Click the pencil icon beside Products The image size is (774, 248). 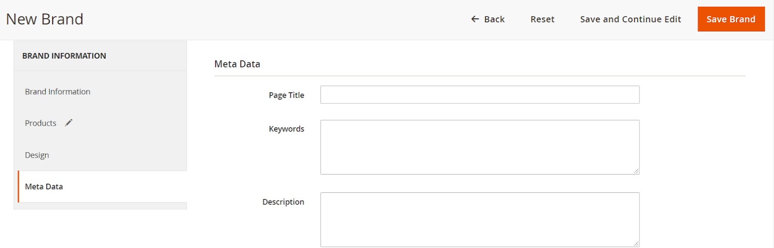(69, 123)
